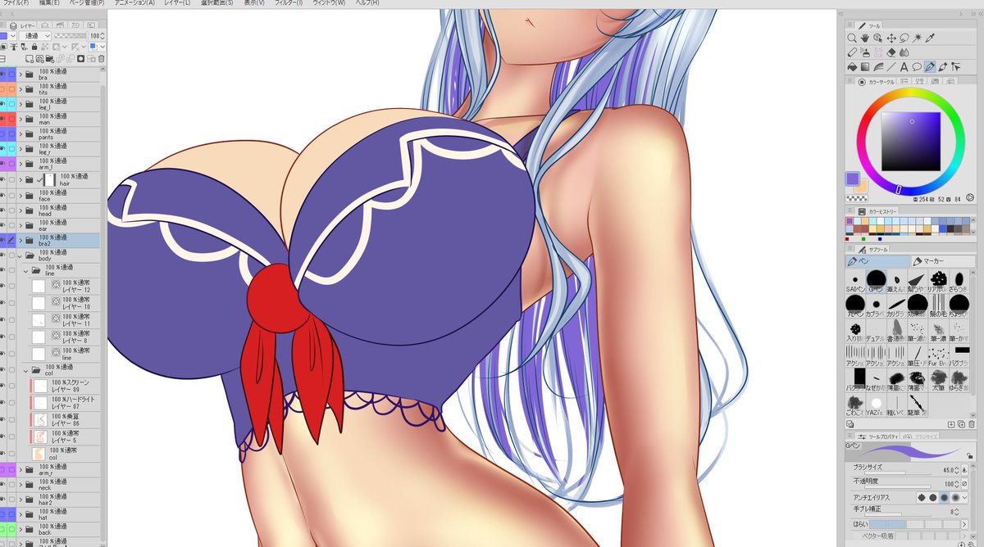Toggle visibility of レイヤー 89
Viewport: 984px width, 547px height.
(x=3, y=386)
